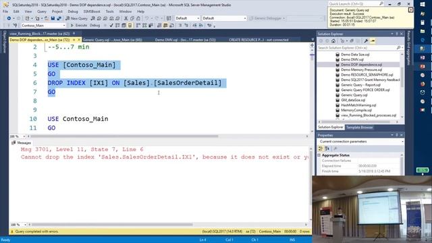Viewport: 432px width, 243px height.
Task: Open the Project menu
Action: click(57, 11)
